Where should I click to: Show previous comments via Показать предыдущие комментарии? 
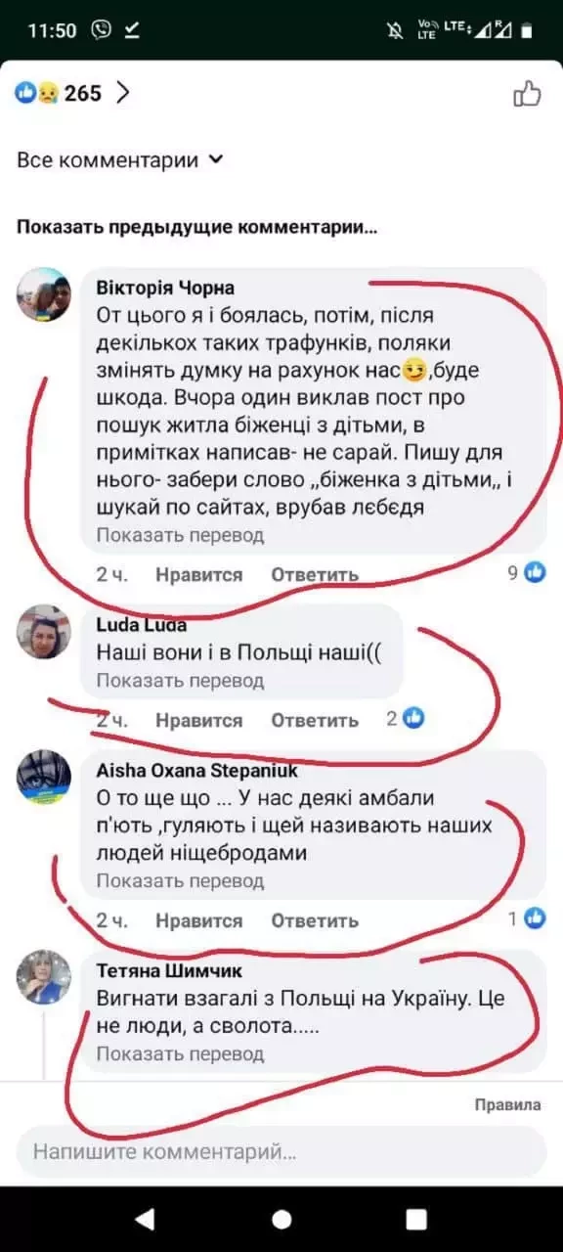(x=197, y=228)
